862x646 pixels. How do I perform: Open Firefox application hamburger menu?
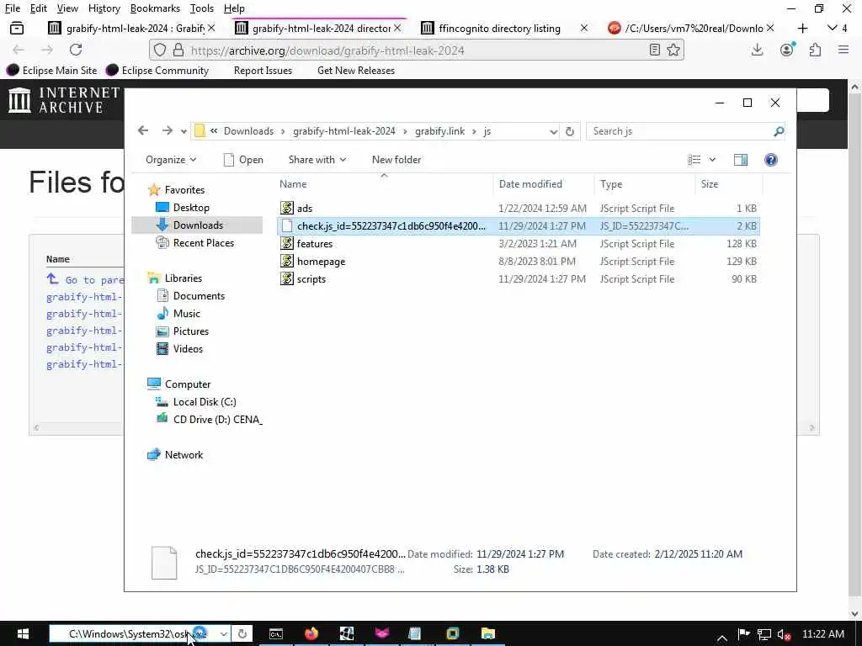(x=843, y=50)
